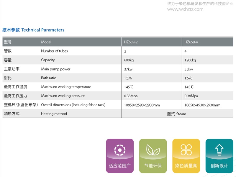236x177 pixels.
Task: Click the green leaf energy-saving icon
Action: click(153, 150)
